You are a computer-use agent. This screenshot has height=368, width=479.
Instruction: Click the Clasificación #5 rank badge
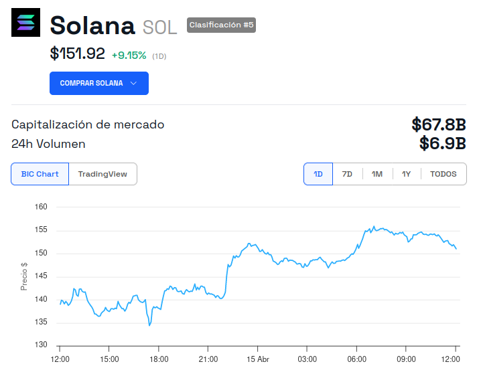coord(221,25)
